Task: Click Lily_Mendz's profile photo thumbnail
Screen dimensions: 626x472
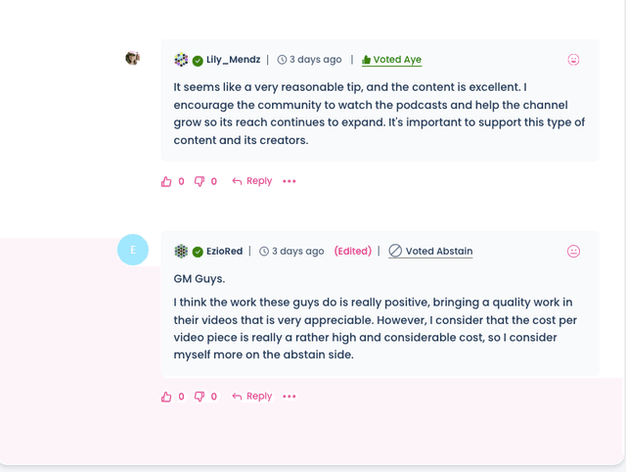Action: [133, 59]
